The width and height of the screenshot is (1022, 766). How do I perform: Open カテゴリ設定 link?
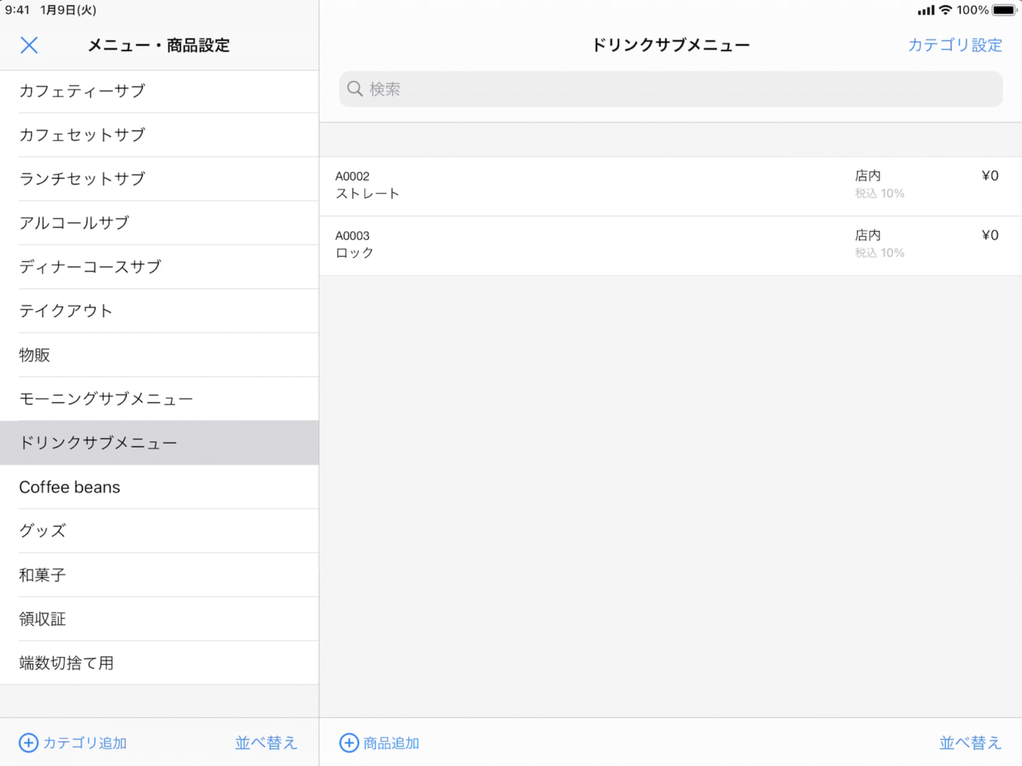[x=955, y=45]
